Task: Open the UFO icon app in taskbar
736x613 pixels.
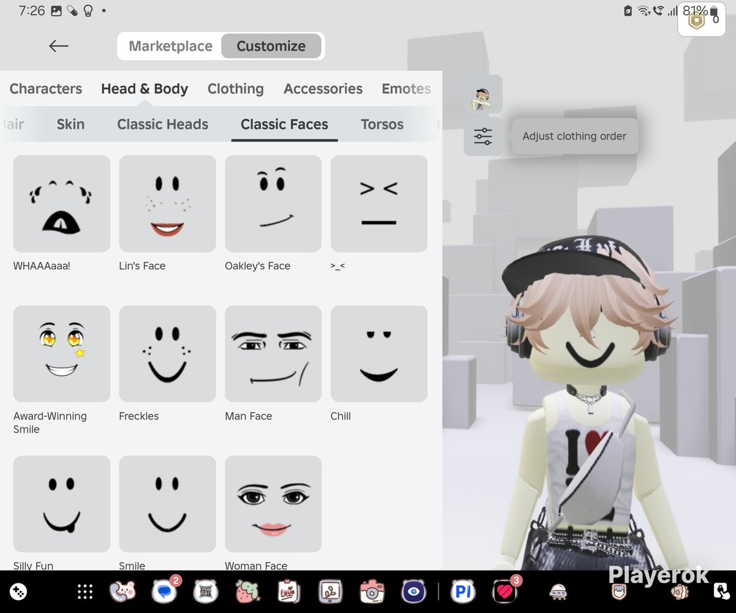Action: click(x=558, y=592)
